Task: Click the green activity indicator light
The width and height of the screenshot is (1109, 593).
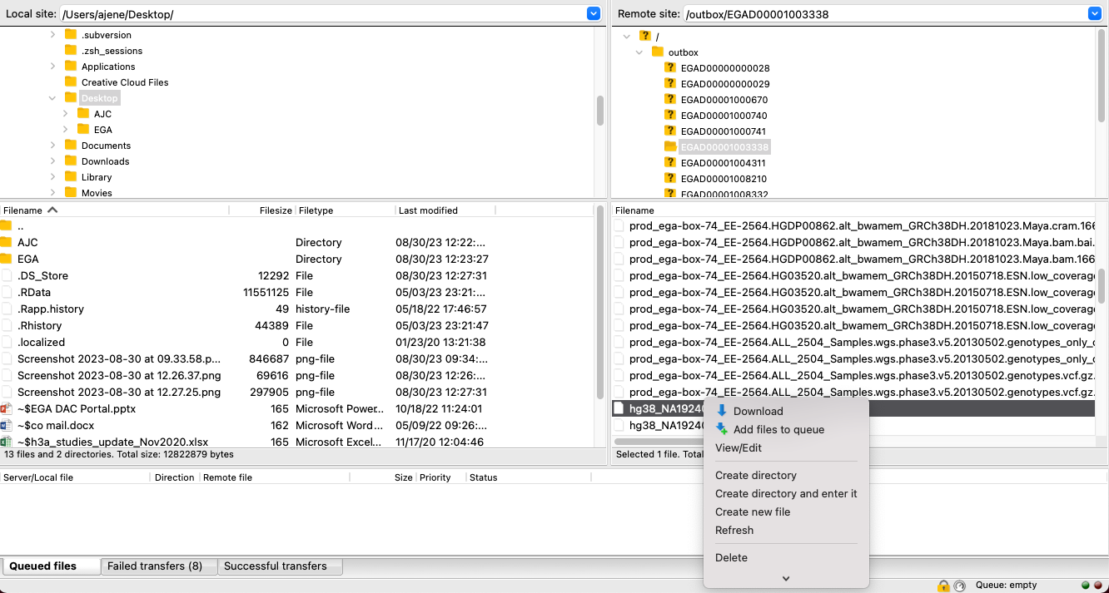Action: (1085, 586)
